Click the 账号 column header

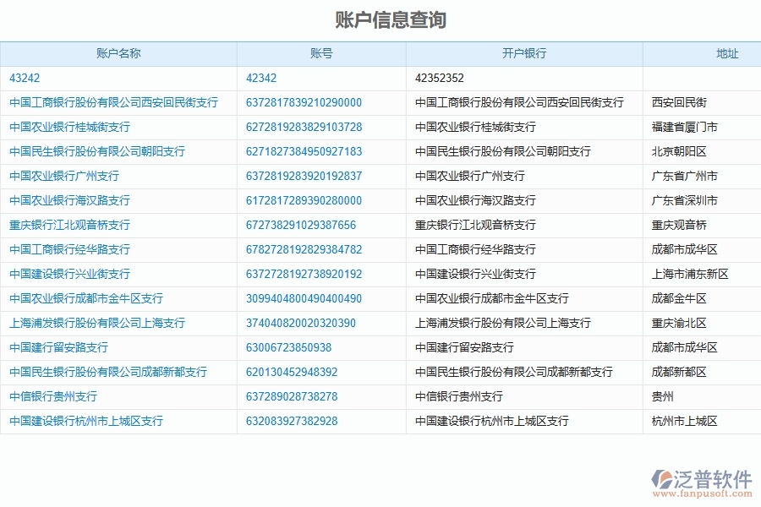(x=322, y=53)
